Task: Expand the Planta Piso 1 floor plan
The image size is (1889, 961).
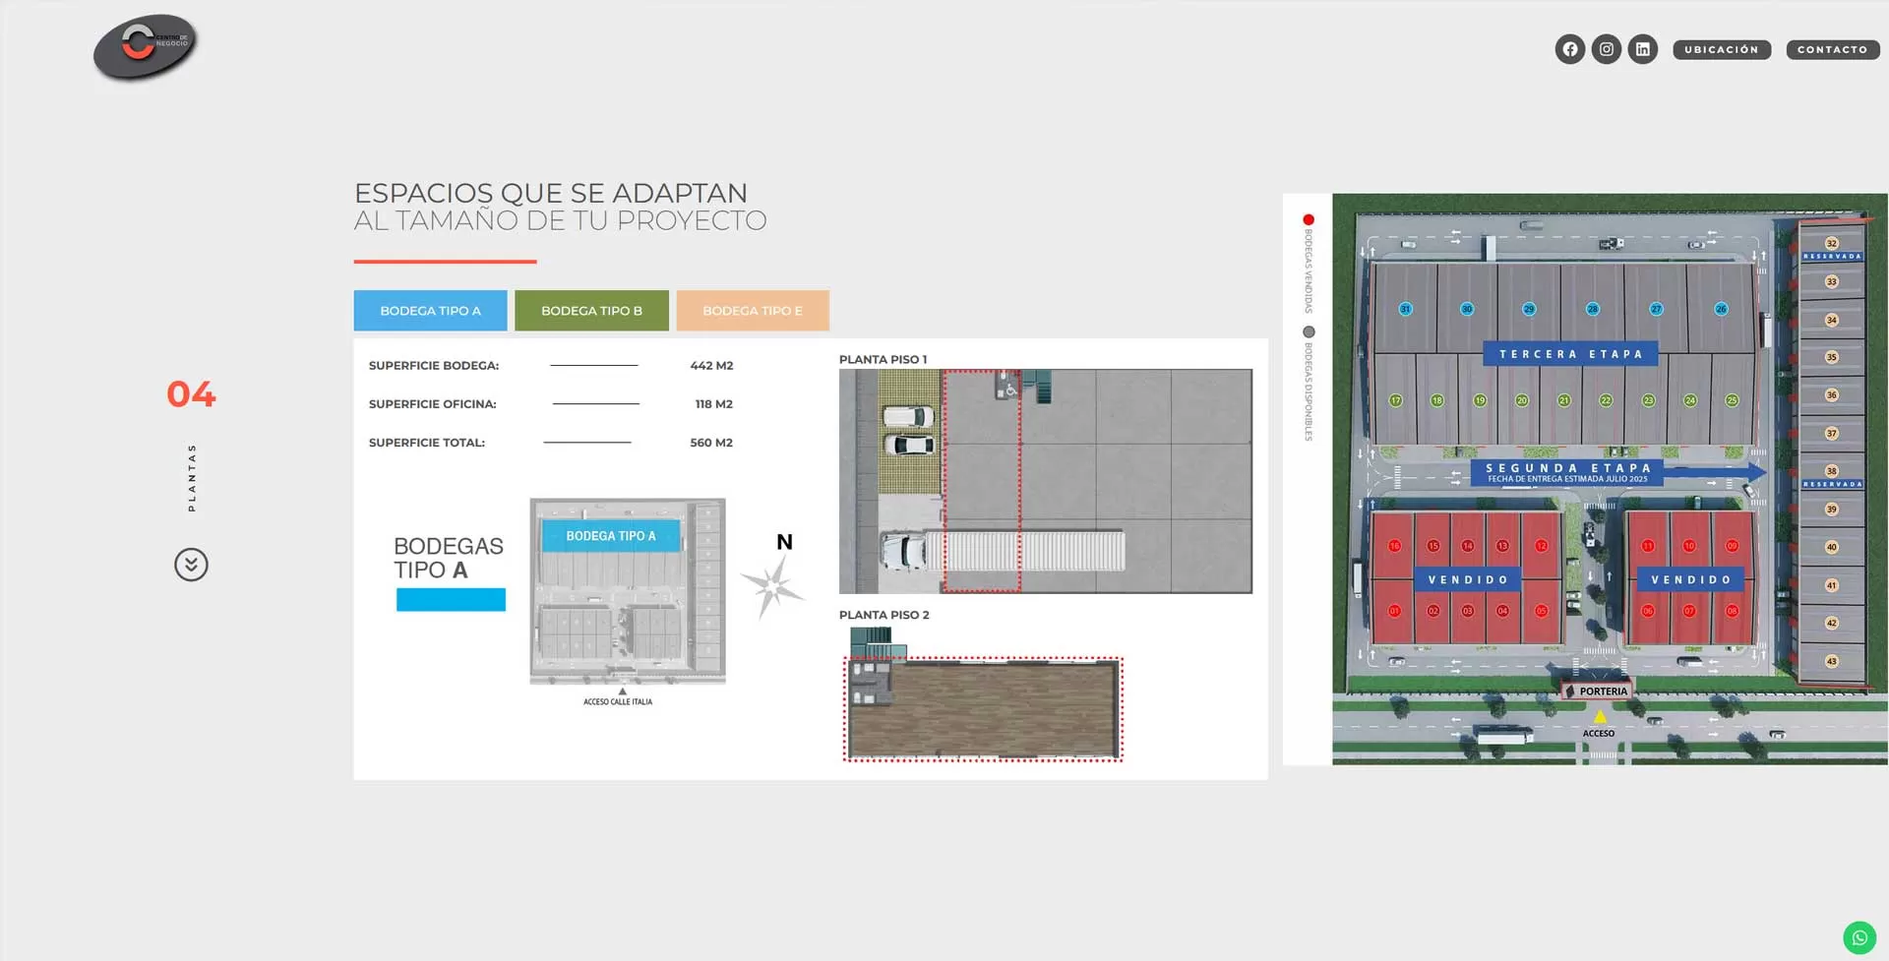Action: pos(1045,481)
